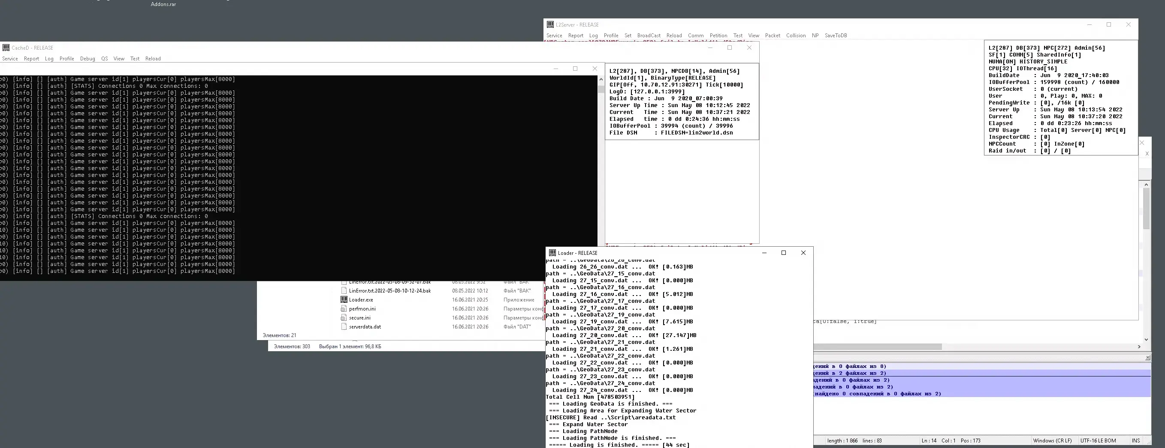Click 'Элементов: 303' status text in explorer
The height and width of the screenshot is (448, 1165).
[x=292, y=346]
